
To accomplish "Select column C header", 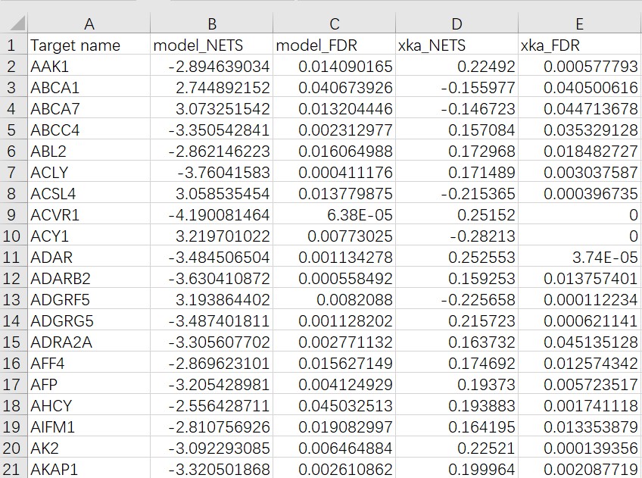I will pyautogui.click(x=334, y=23).
